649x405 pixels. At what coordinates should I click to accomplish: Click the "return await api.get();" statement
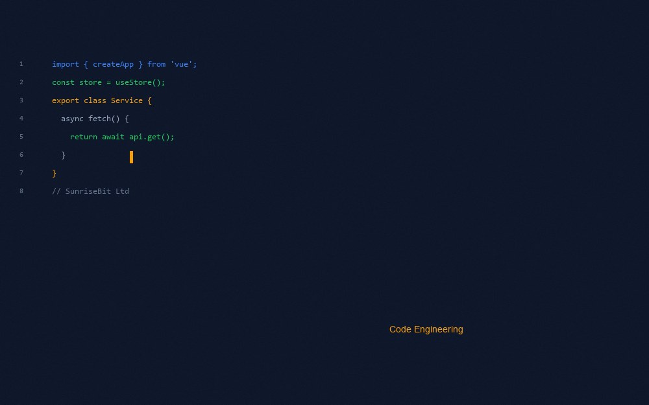point(122,137)
